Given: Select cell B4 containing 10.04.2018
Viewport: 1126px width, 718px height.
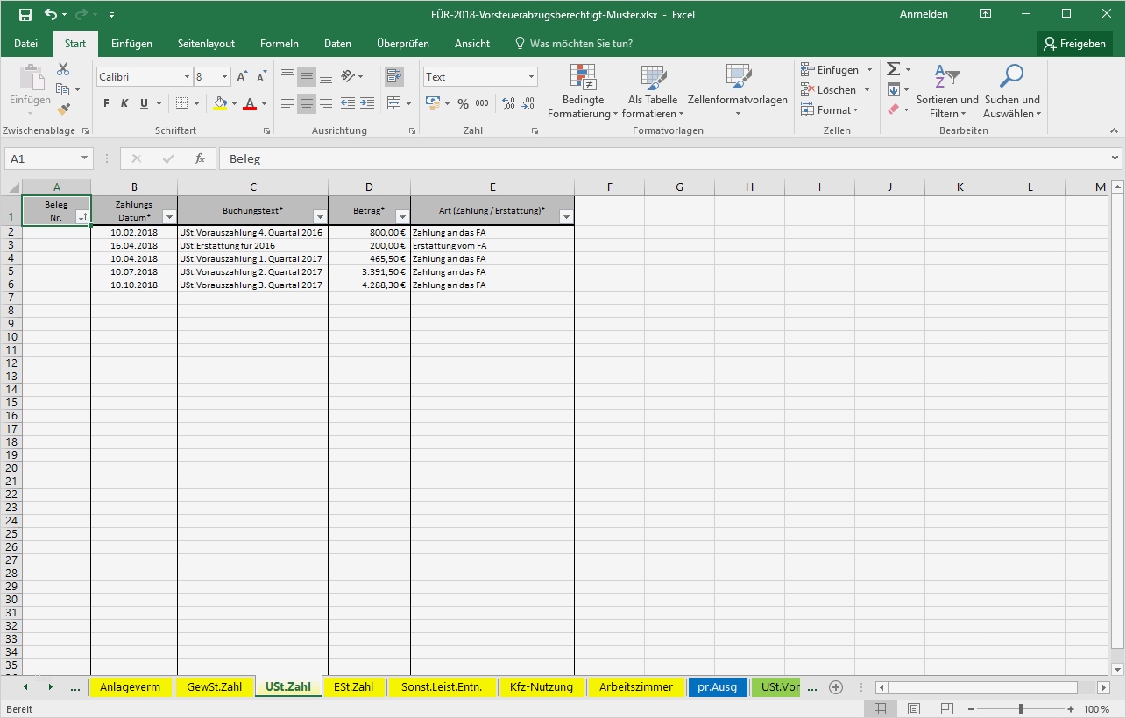Looking at the screenshot, I should [x=133, y=258].
